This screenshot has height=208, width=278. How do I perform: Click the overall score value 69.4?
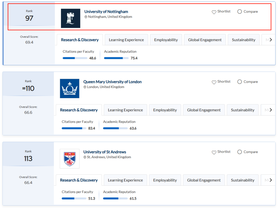pos(29,42)
